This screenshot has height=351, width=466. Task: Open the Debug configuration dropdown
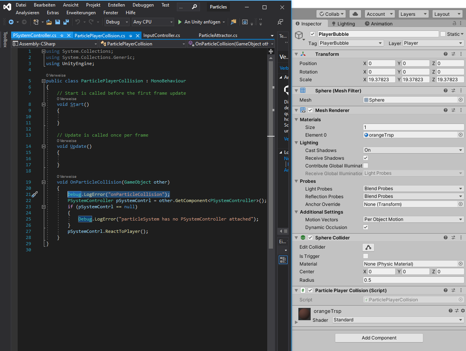[117, 22]
